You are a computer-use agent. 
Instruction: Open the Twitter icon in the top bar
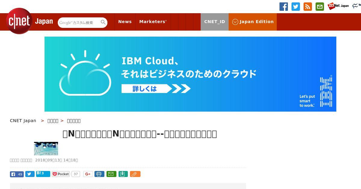coord(296,7)
